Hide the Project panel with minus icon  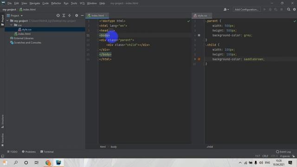(x=82, y=15)
